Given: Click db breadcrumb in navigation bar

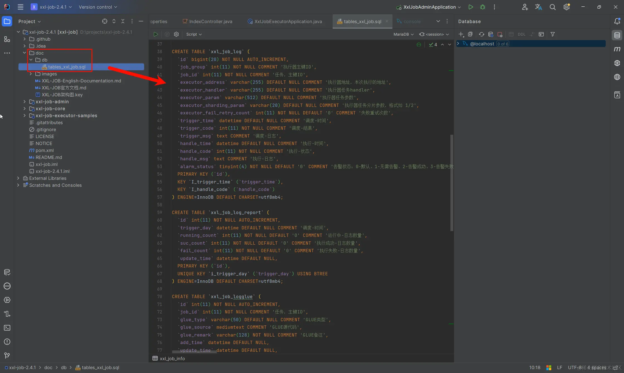Looking at the screenshot, I should click(64, 367).
